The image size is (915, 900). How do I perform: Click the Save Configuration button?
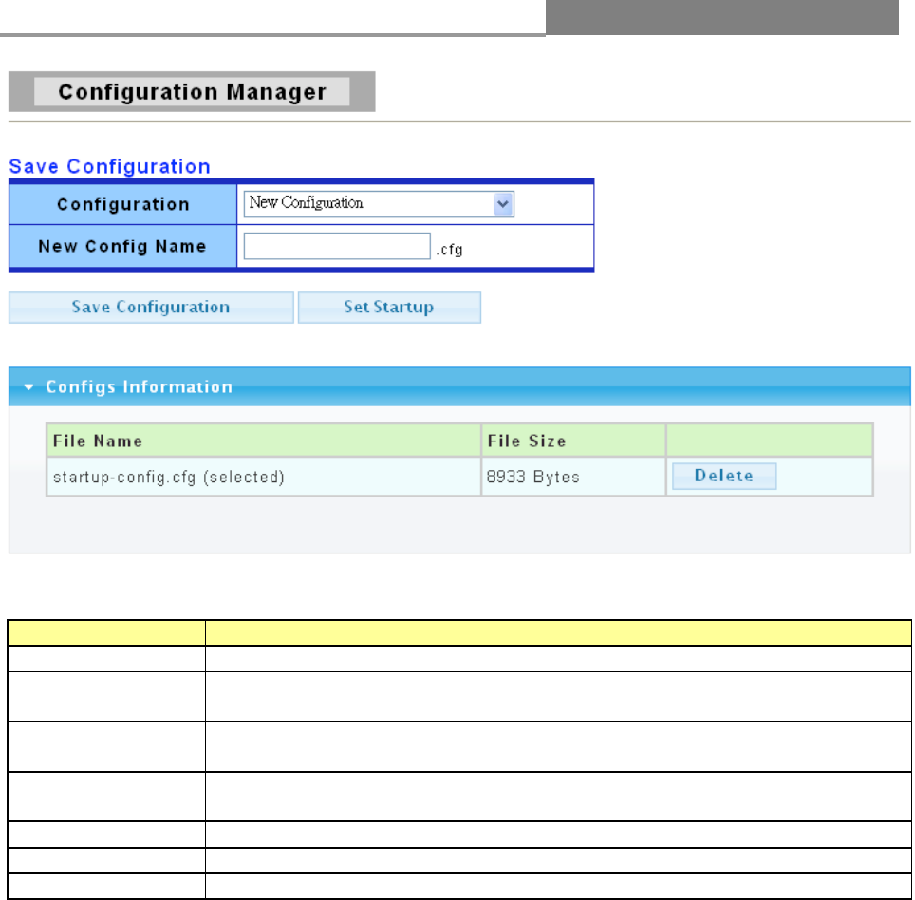click(x=151, y=307)
